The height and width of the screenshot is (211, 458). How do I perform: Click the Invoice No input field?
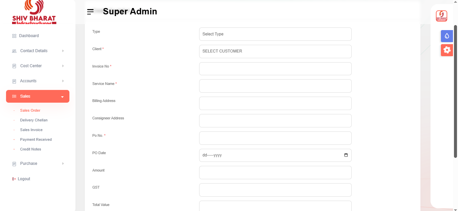click(275, 69)
